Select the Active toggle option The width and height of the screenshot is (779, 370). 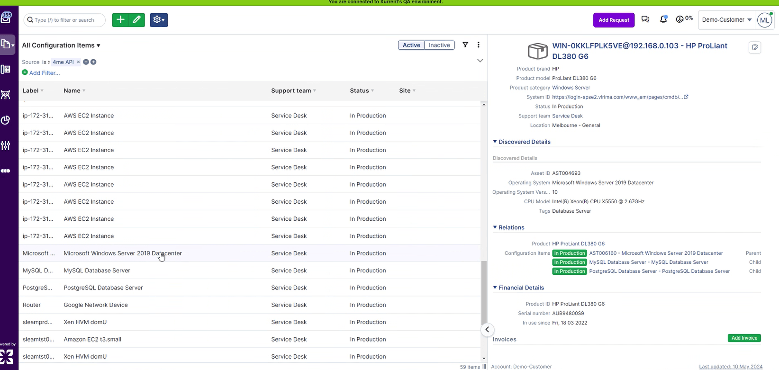click(411, 45)
